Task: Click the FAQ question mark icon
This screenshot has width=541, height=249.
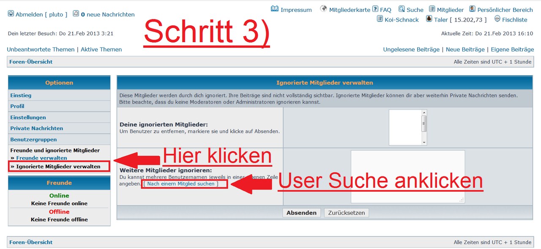Action: coord(375,9)
